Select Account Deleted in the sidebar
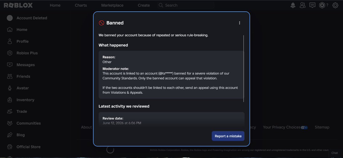Viewport: 343px width, 158px height. coord(32,18)
